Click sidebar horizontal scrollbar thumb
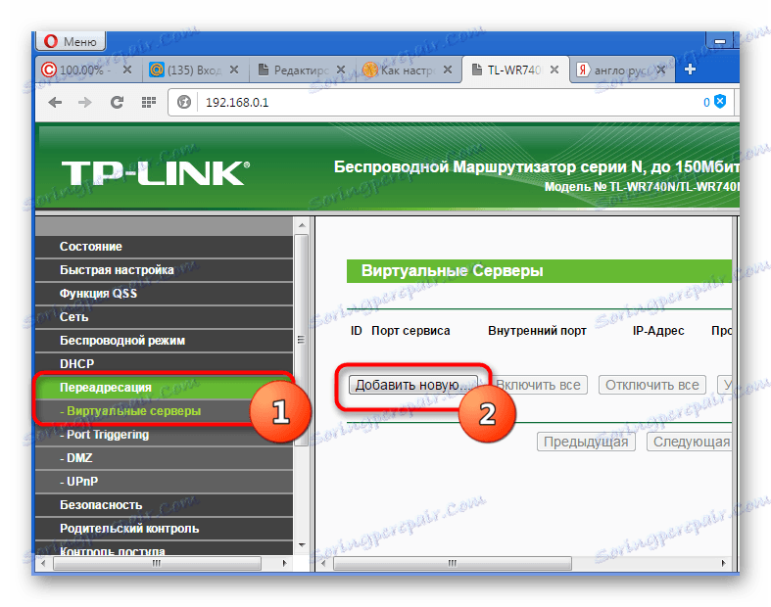This screenshot has width=771, height=607. [x=157, y=563]
